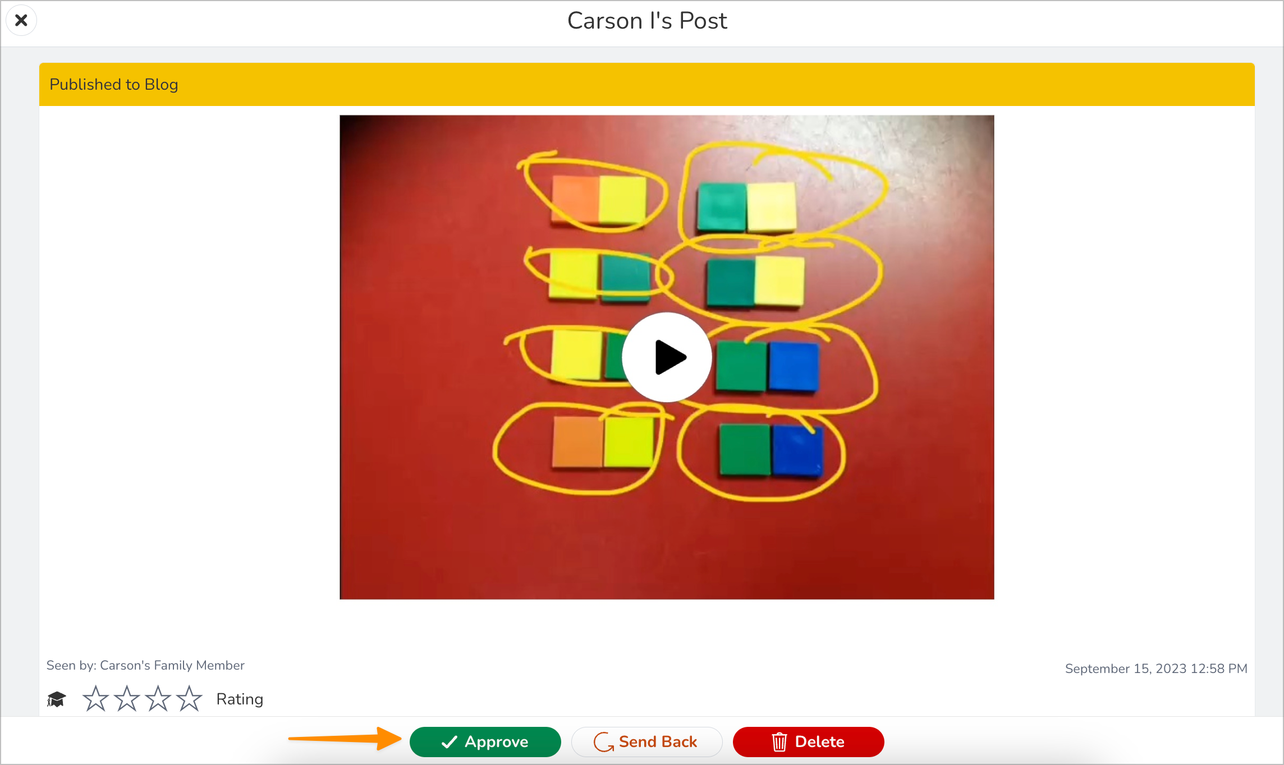Set rating to four stars
This screenshot has width=1284, height=765.
(x=189, y=699)
